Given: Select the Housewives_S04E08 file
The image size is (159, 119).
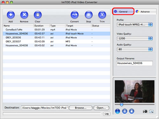Looking at the screenshot, I should pos(57,45).
